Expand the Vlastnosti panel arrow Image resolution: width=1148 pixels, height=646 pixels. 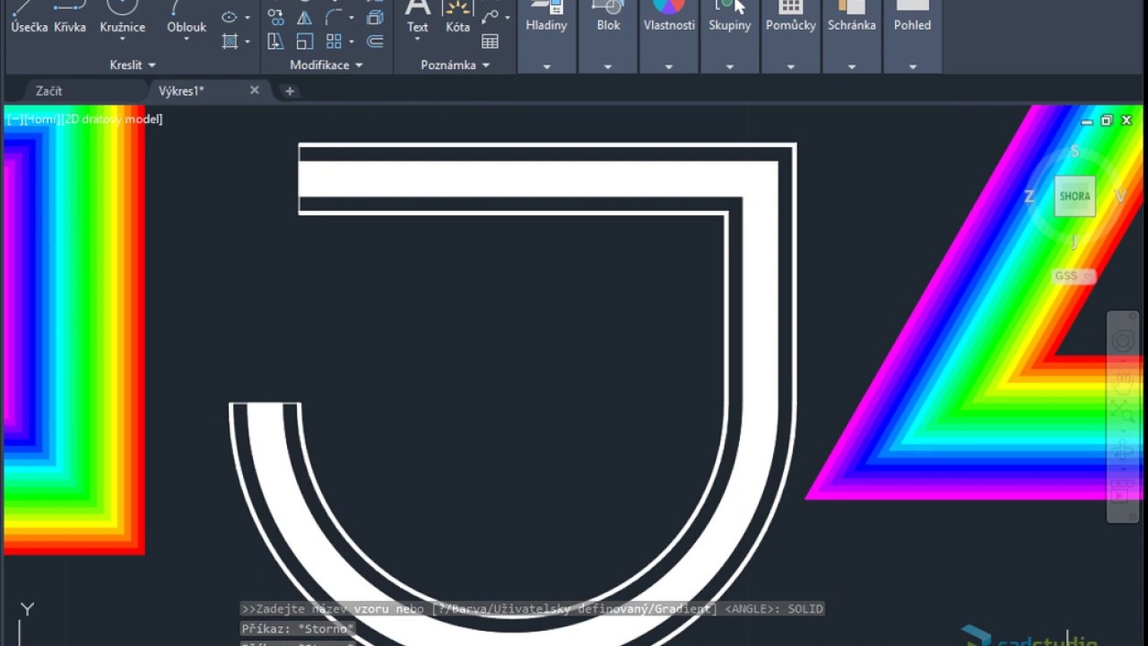(x=669, y=66)
